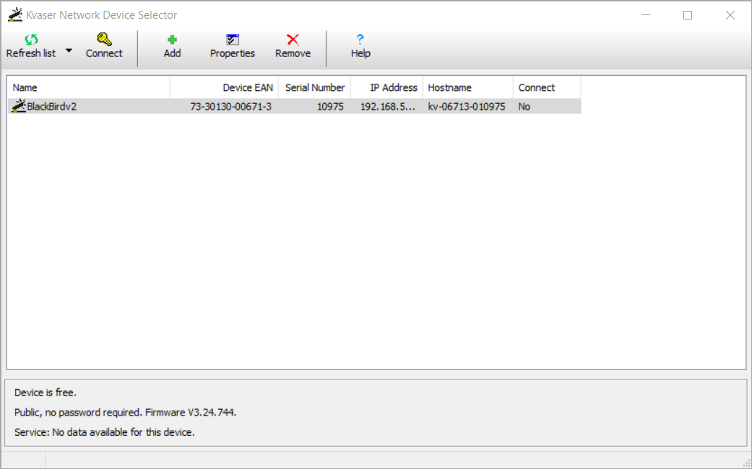Click the Connect key icon

point(104,39)
